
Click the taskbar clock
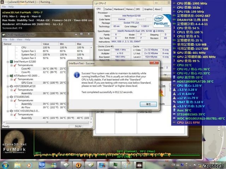tap(215, 163)
